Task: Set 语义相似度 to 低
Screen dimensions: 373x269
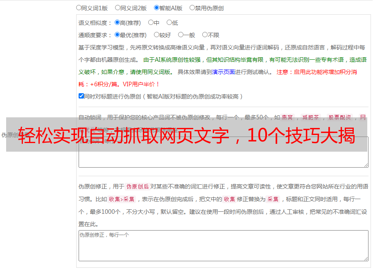Action: click(x=169, y=22)
